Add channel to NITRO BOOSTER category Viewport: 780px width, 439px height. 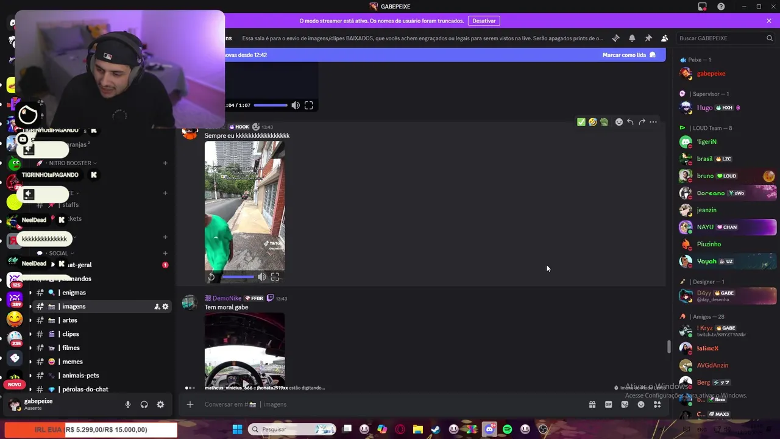coord(165,163)
